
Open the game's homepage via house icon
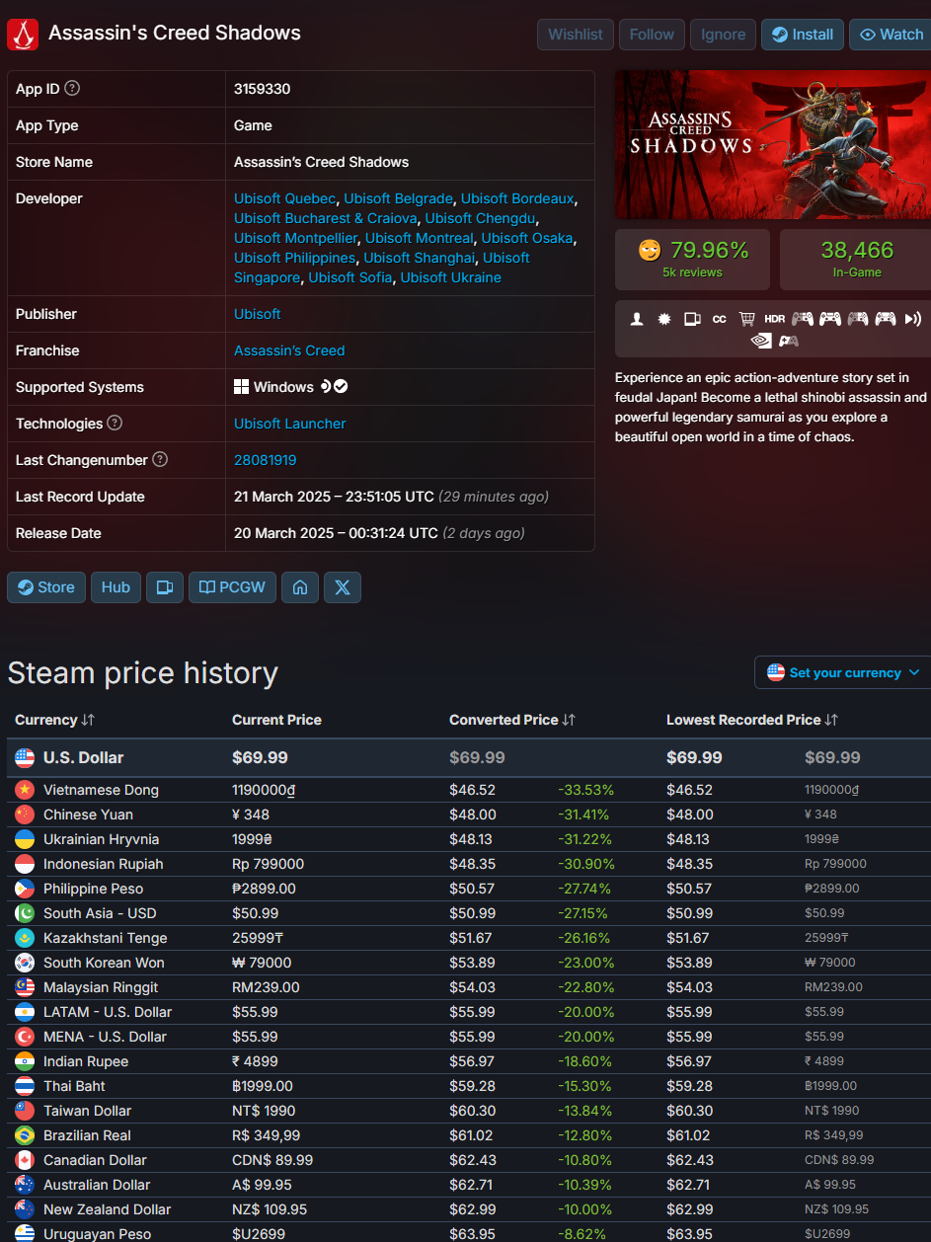tap(300, 587)
